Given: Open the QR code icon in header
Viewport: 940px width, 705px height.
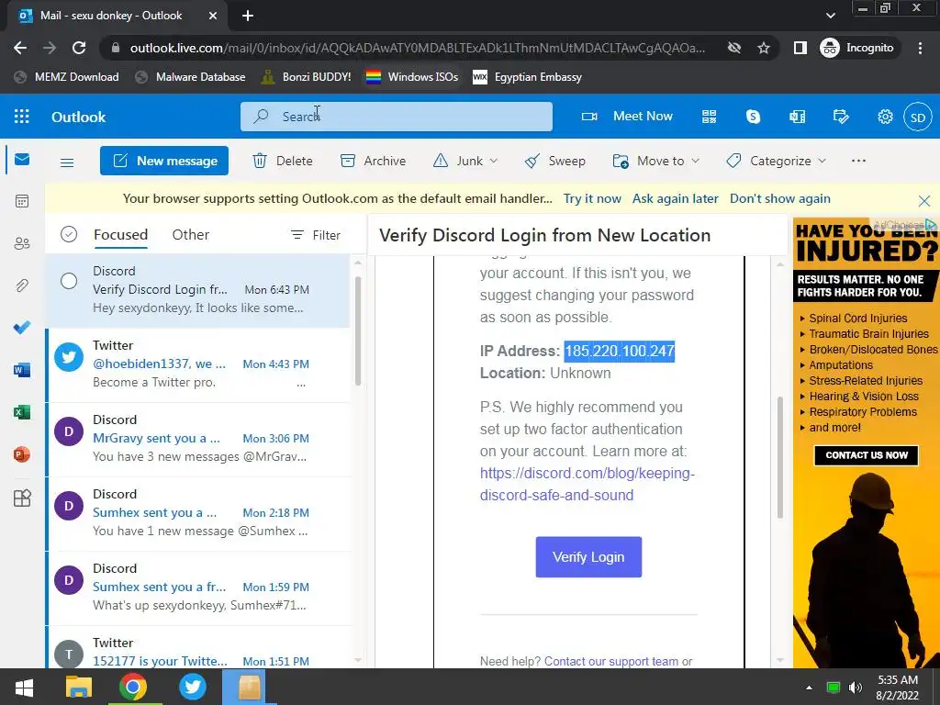Looking at the screenshot, I should [x=710, y=117].
